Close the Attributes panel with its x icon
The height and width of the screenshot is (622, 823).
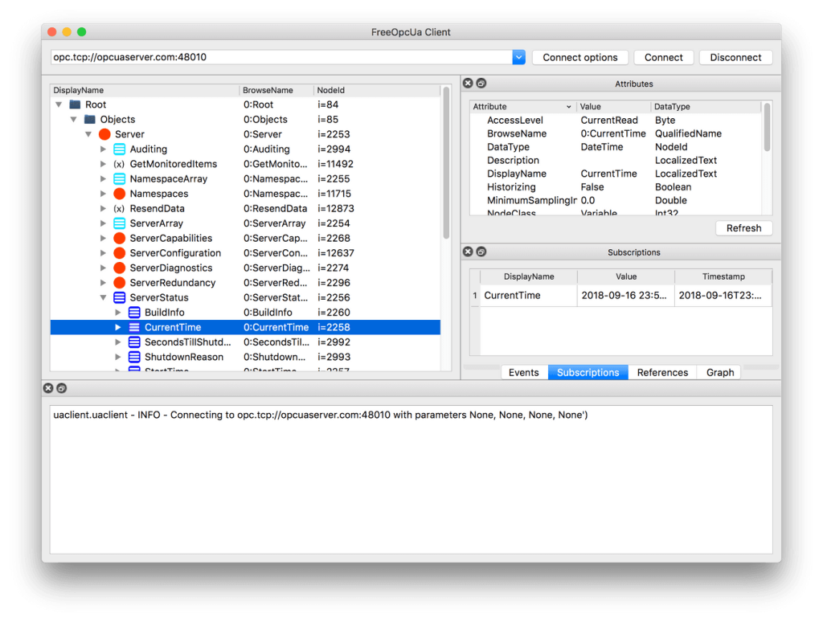pyautogui.click(x=468, y=84)
